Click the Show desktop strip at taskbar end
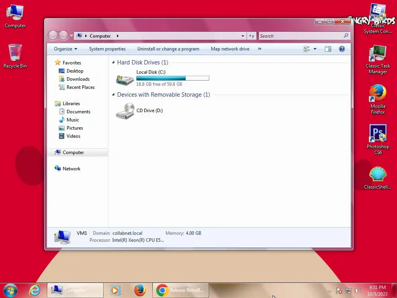This screenshot has height=298, width=397. (394, 290)
